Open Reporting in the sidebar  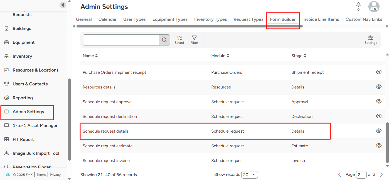pyautogui.click(x=23, y=98)
